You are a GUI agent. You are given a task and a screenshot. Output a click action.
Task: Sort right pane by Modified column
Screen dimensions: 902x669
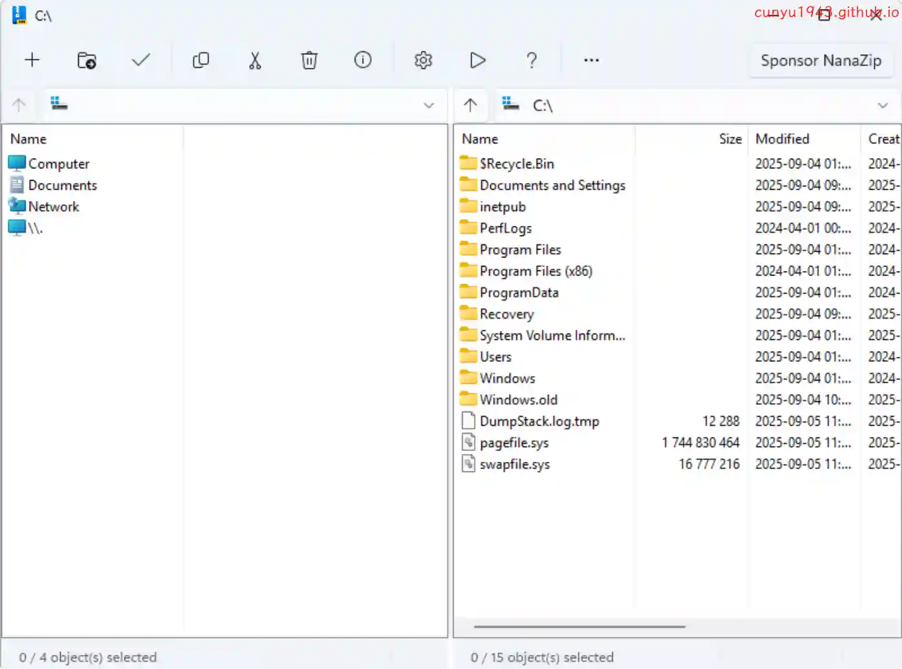point(782,139)
